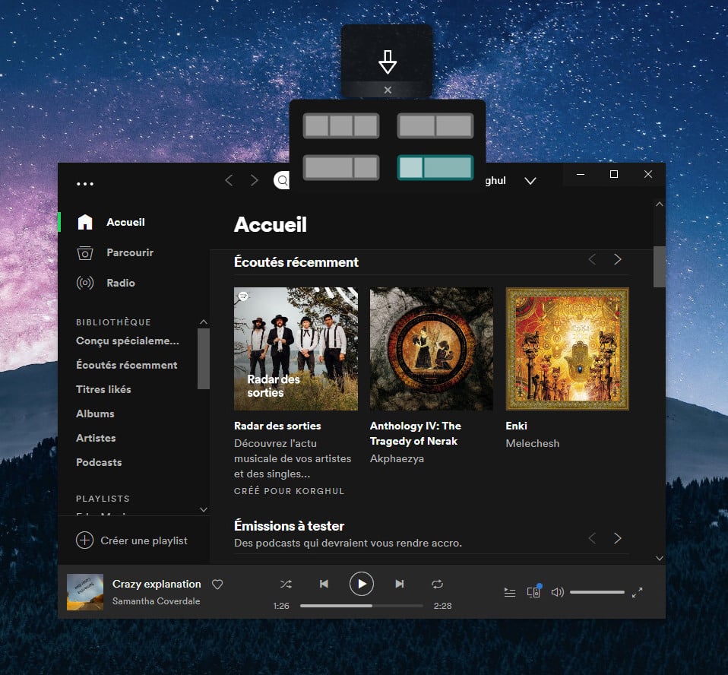Toggle repeat mode
Image resolution: width=728 pixels, height=675 pixels.
(x=438, y=584)
